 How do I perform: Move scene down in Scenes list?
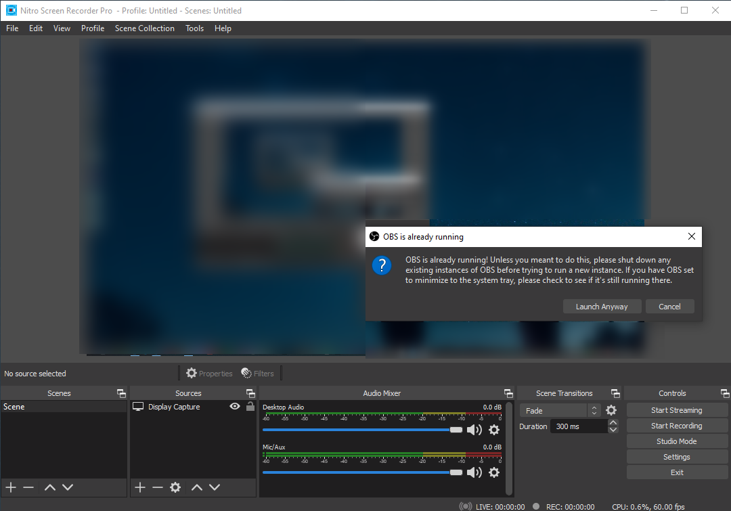68,487
